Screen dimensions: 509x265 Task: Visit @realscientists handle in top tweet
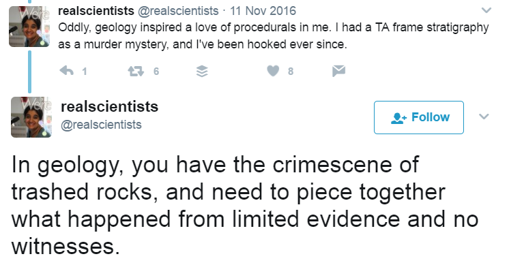click(x=178, y=11)
